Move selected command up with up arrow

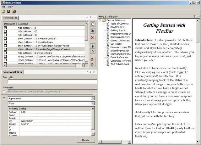(93, 46)
